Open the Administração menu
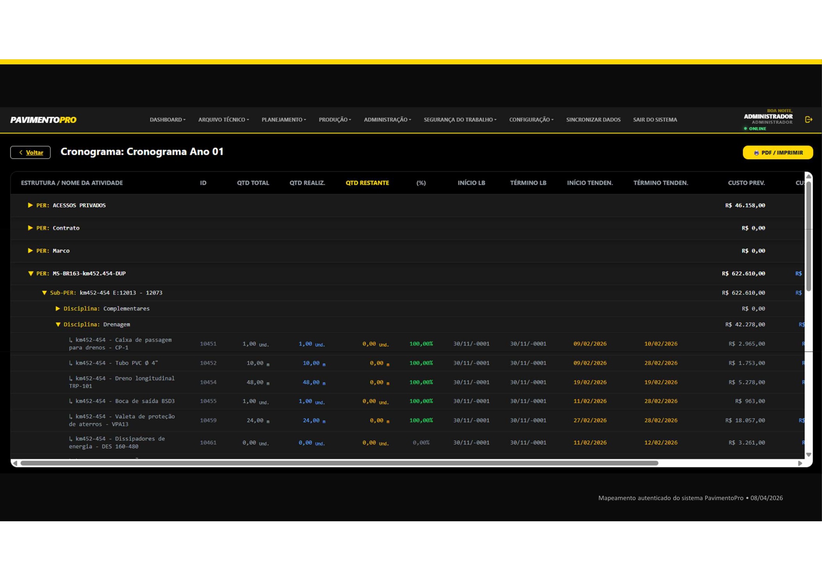The image size is (822, 581). coord(387,120)
